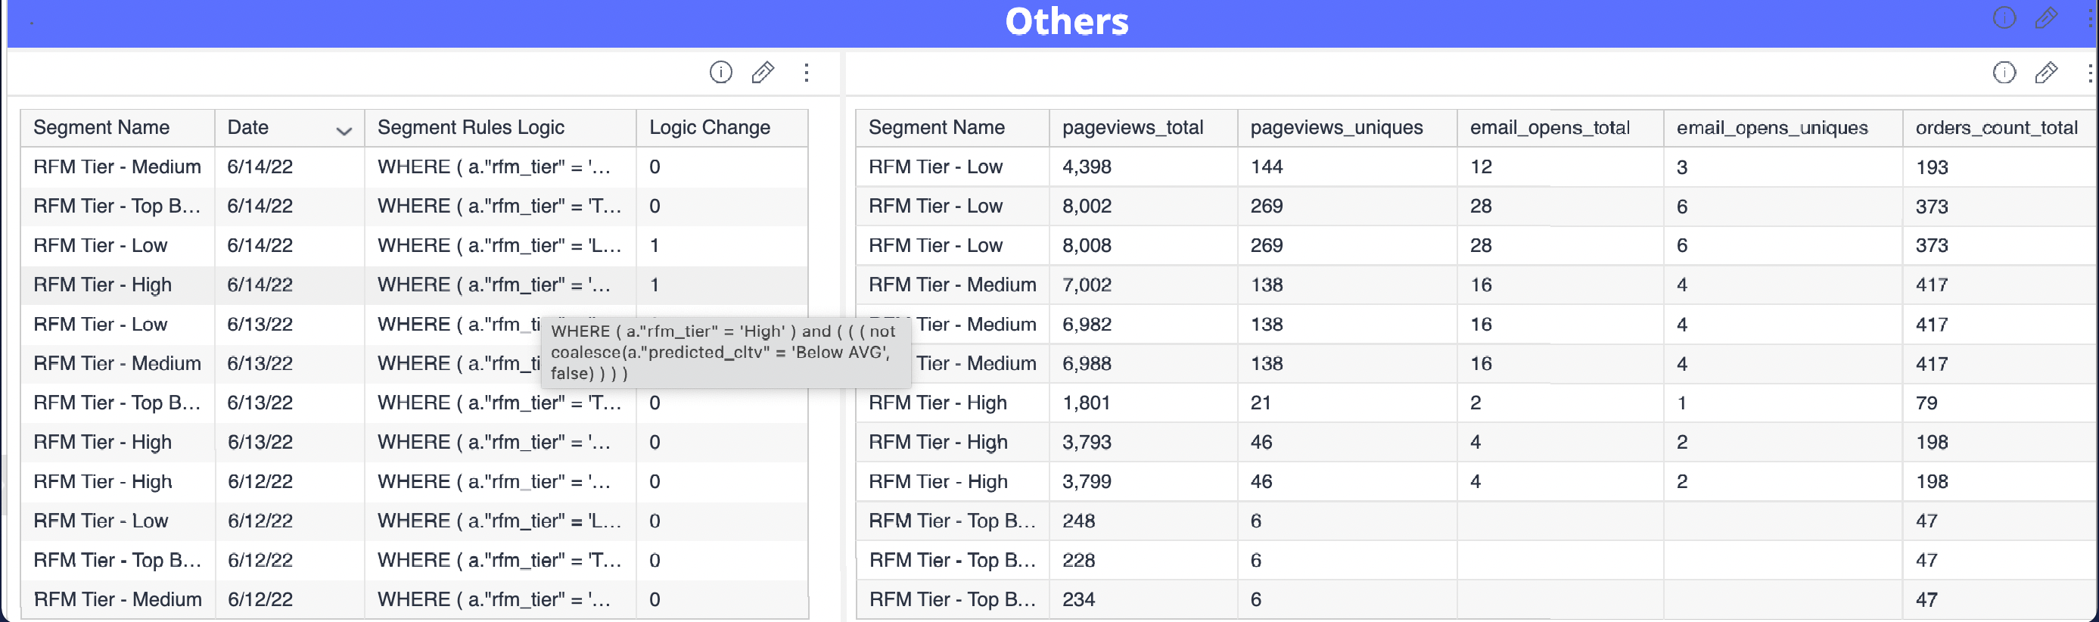Open the three-dot menu of the left table panel
This screenshot has height=622, width=2099.
(x=806, y=73)
